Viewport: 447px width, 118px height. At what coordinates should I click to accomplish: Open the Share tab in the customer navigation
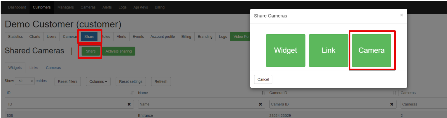[89, 37]
